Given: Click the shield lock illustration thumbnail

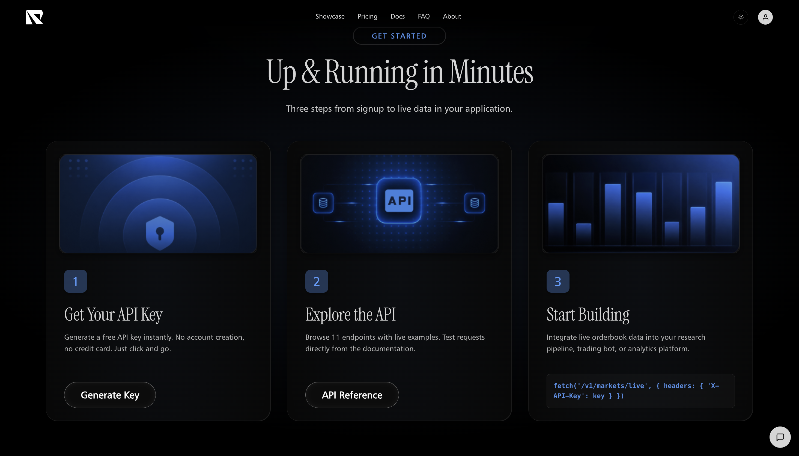Looking at the screenshot, I should pyautogui.click(x=158, y=204).
